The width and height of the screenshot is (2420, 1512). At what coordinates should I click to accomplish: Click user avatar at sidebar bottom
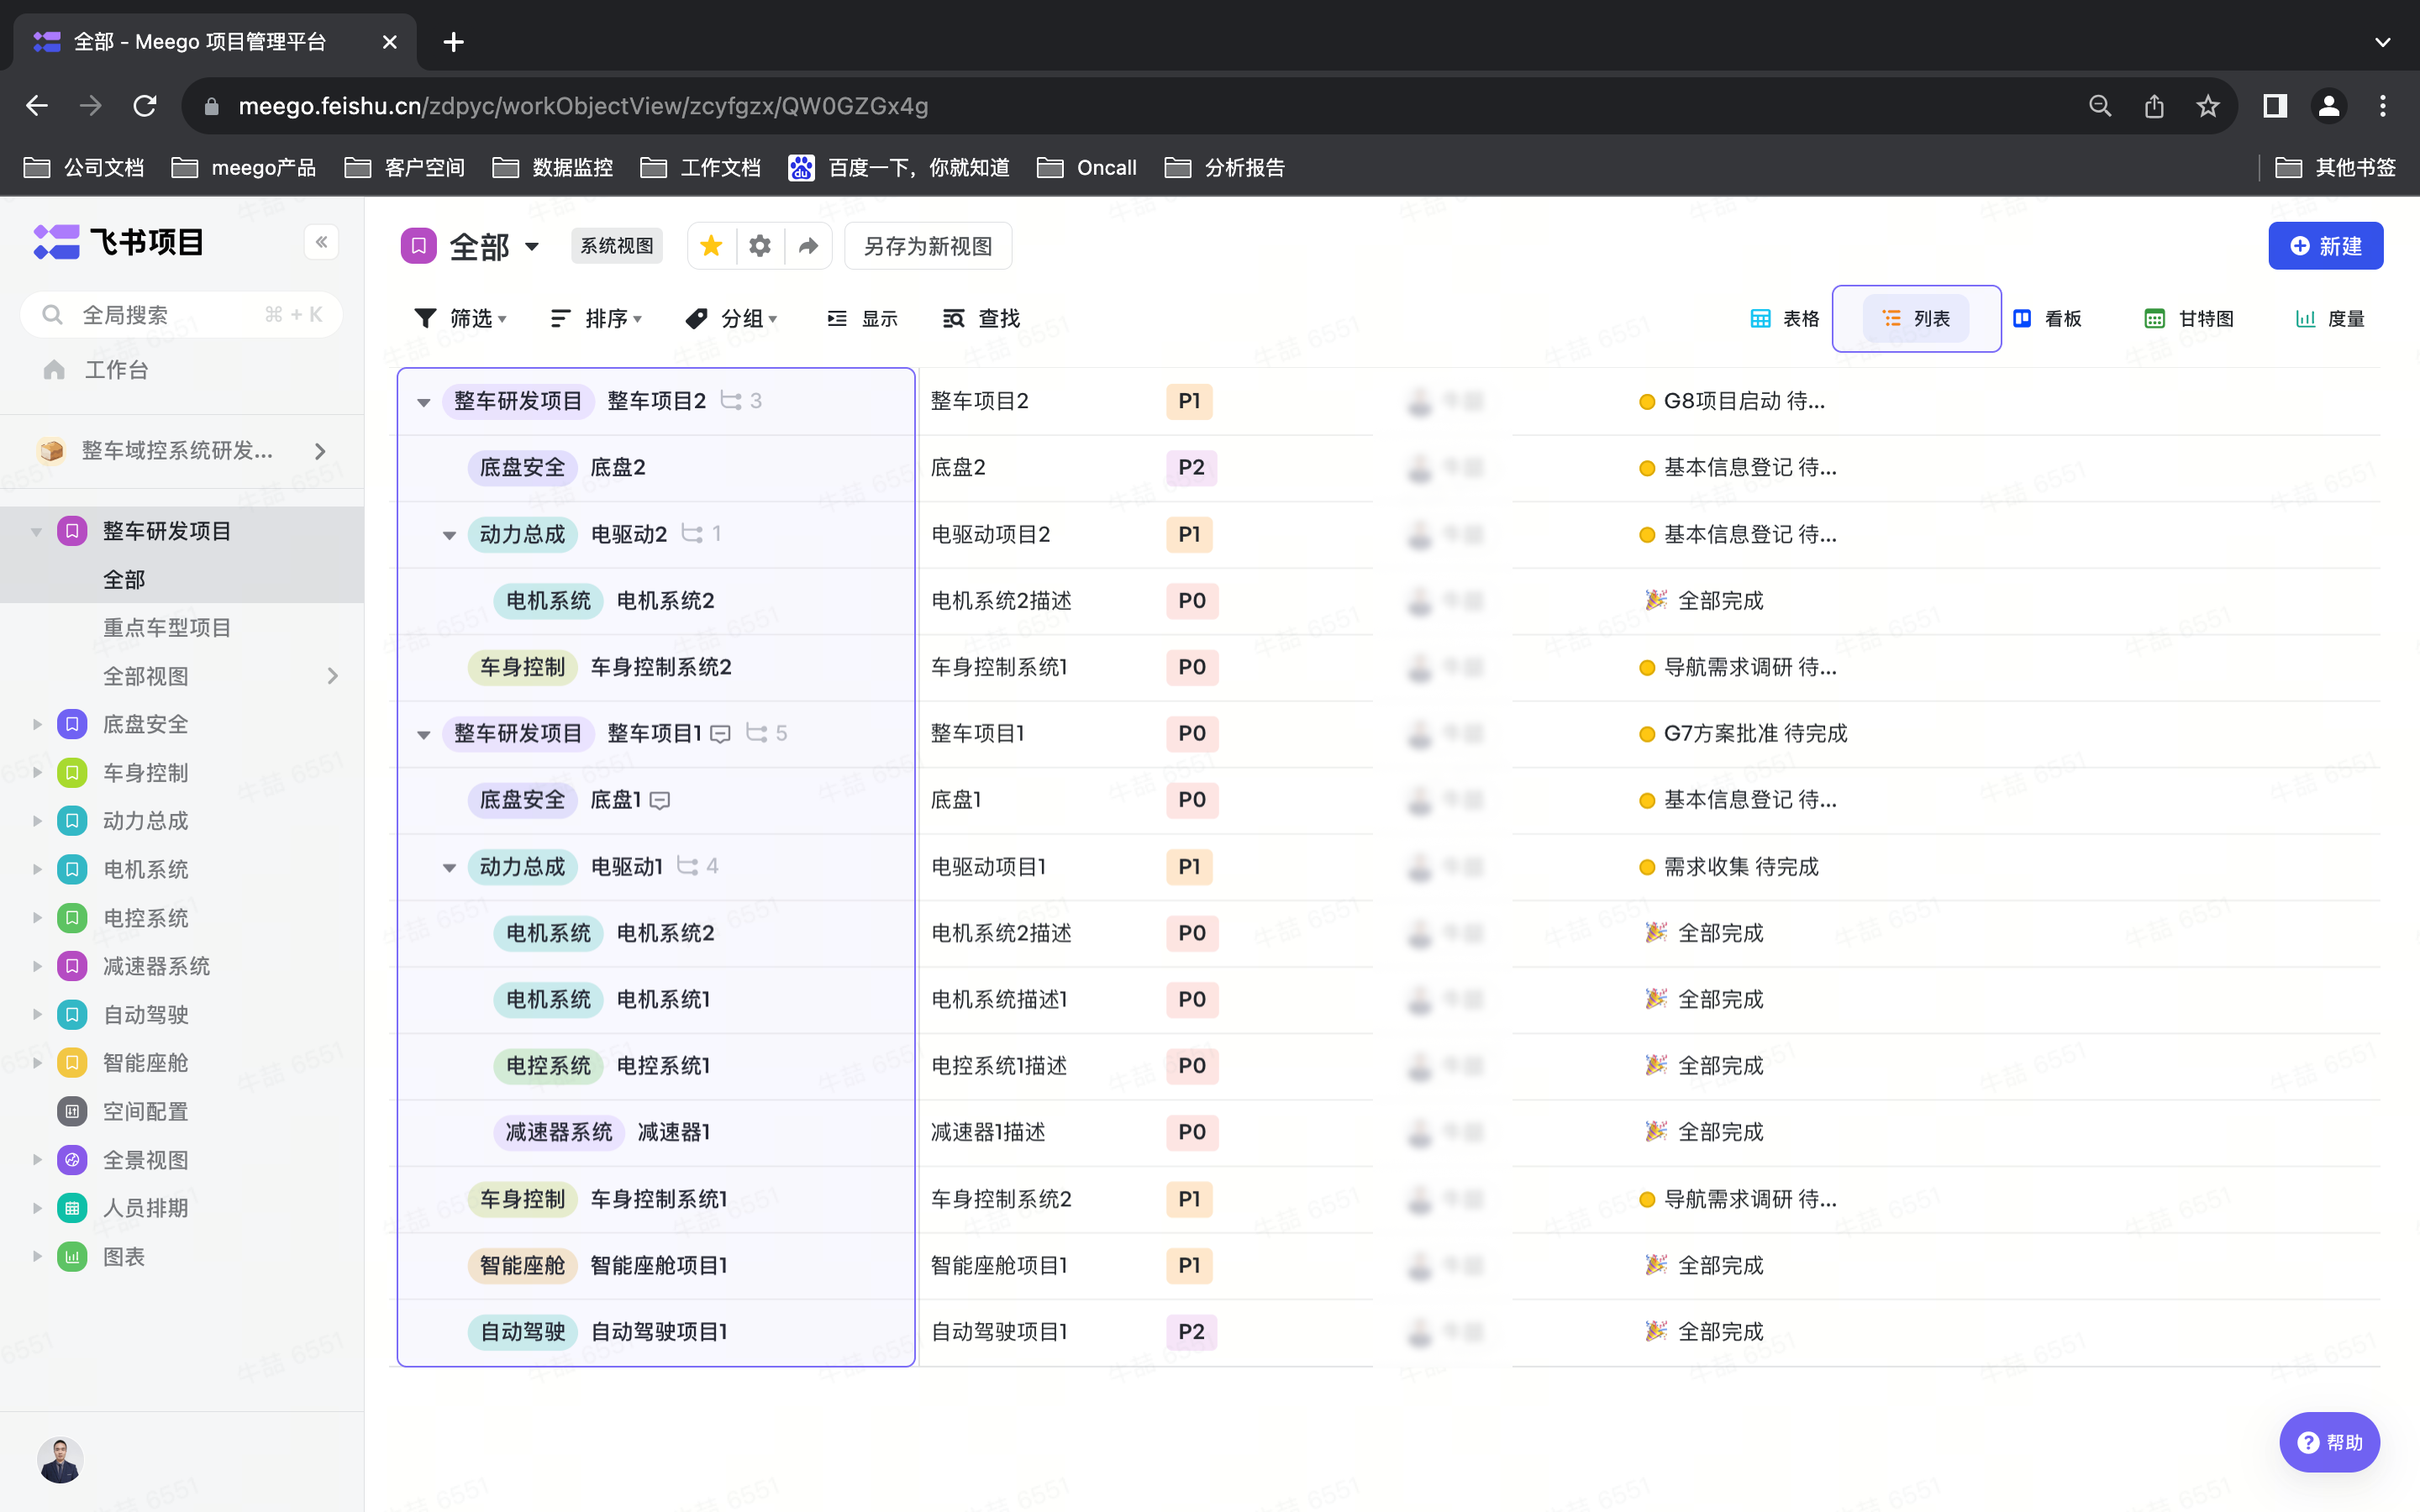(x=60, y=1460)
